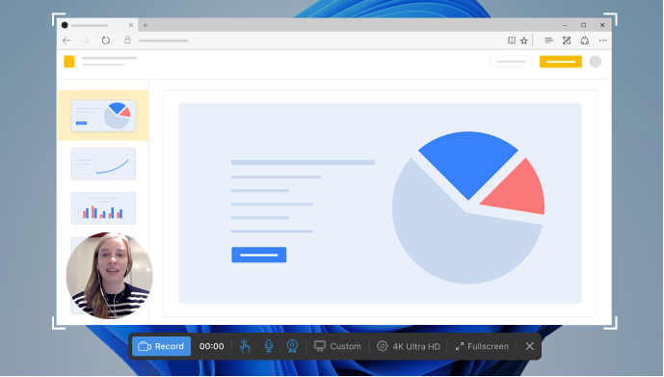
Task: Select the pie chart slide thumbnail
Action: [103, 116]
